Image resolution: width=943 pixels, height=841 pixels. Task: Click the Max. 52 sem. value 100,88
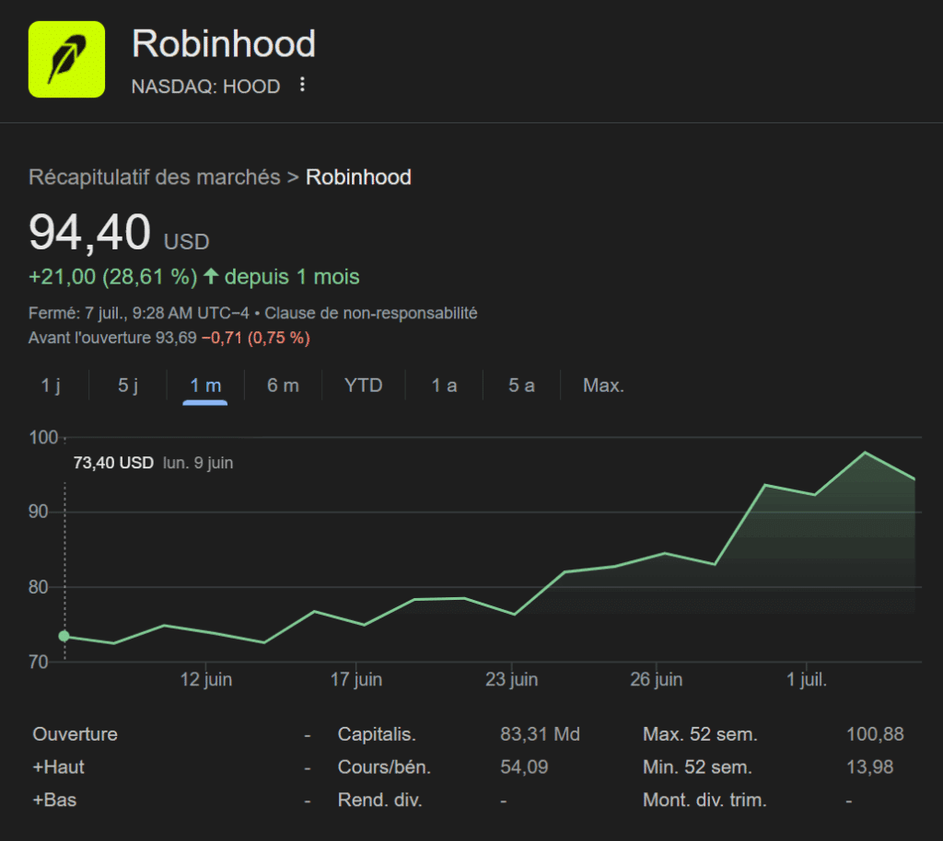click(875, 734)
